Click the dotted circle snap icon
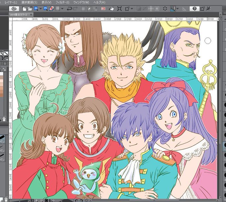 (x=165, y=9)
